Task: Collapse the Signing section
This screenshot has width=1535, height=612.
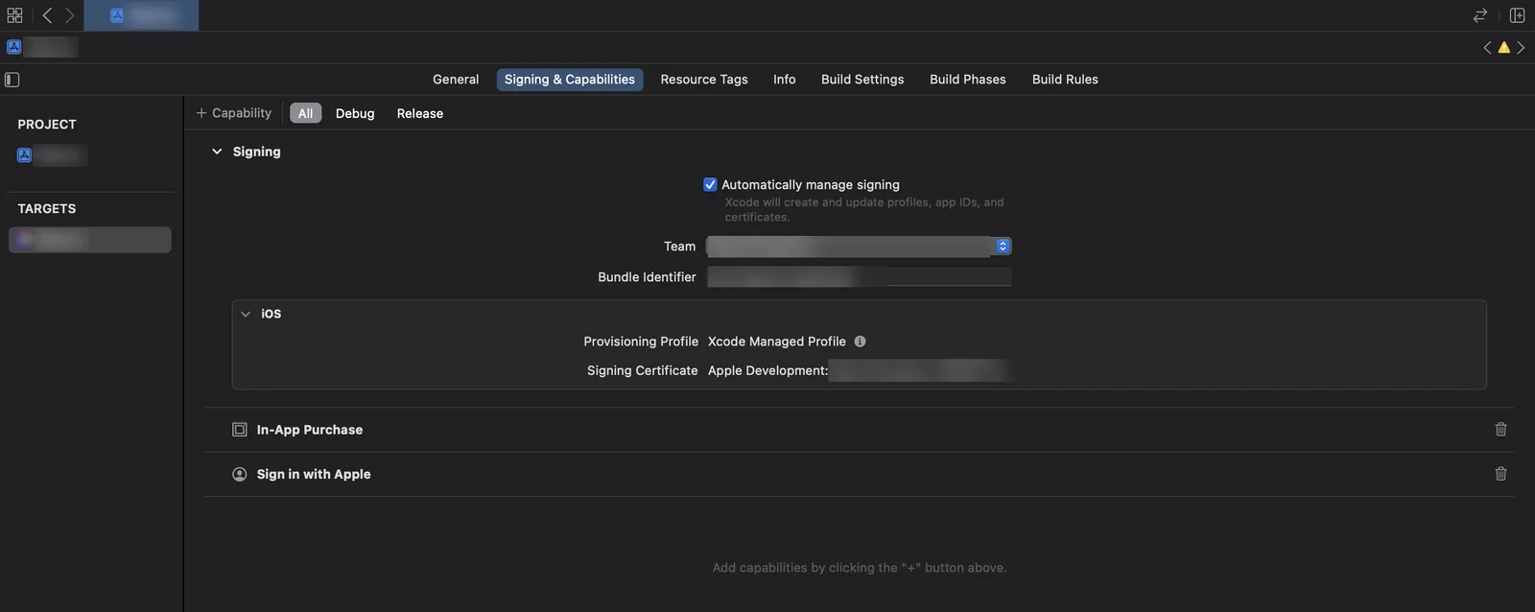Action: click(217, 152)
